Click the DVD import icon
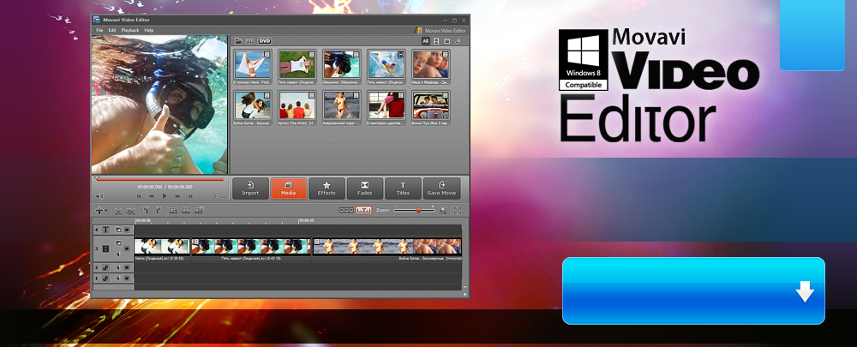857x347 pixels. pyautogui.click(x=265, y=41)
